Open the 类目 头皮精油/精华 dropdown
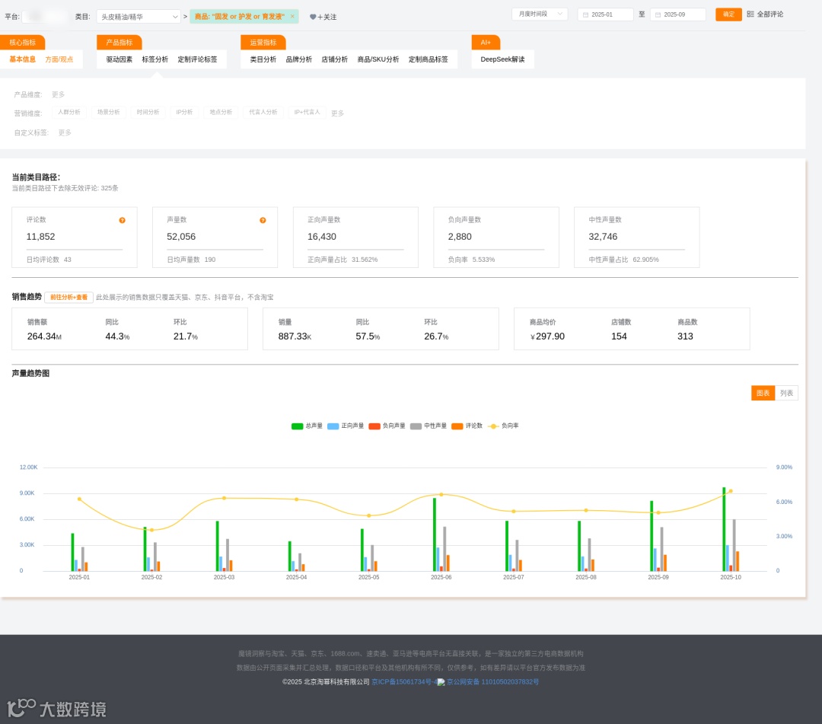This screenshot has width=822, height=724. tap(139, 17)
